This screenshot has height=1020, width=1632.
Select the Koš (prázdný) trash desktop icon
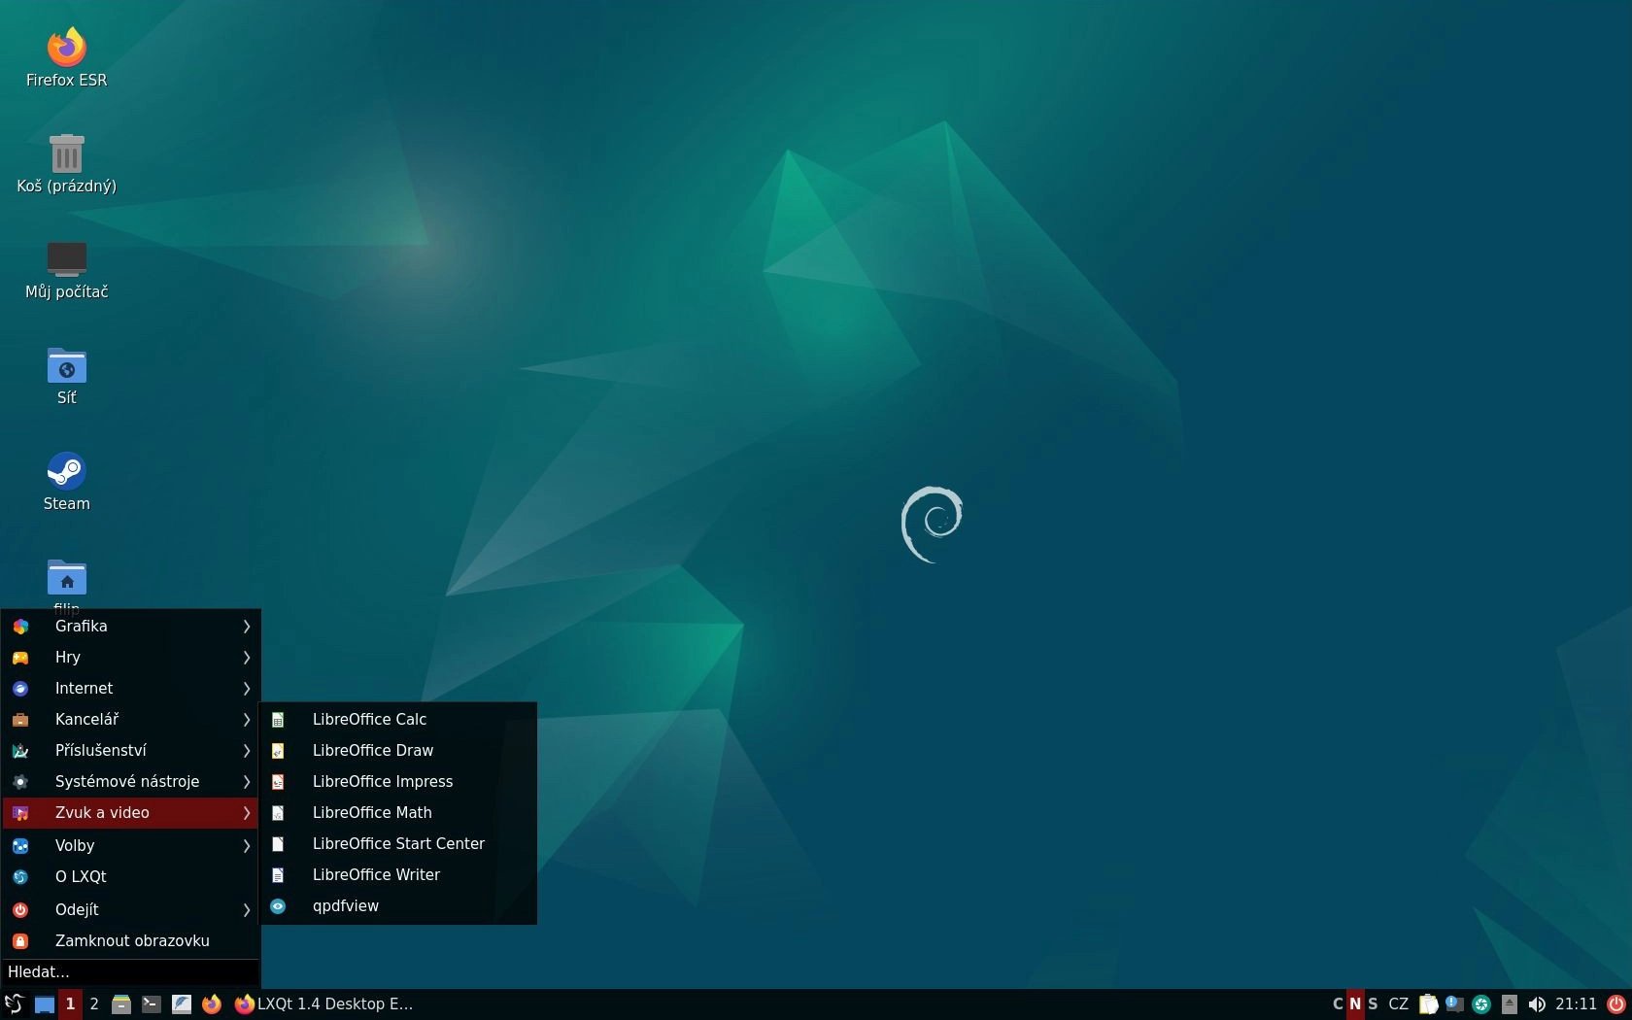coord(66,163)
